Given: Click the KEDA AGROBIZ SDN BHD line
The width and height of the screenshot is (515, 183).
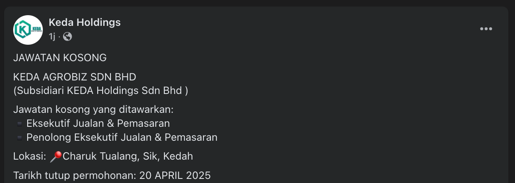Looking at the screenshot, I should (x=75, y=77).
